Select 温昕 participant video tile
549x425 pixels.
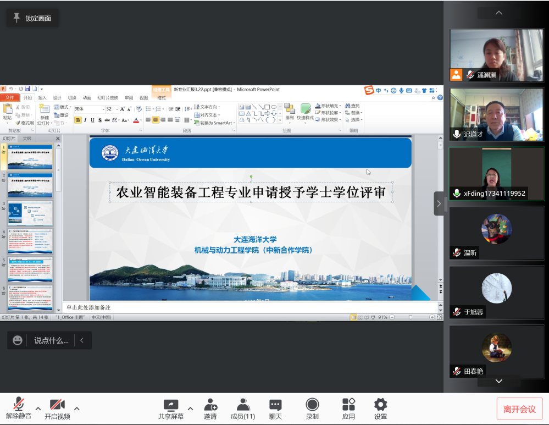497,233
